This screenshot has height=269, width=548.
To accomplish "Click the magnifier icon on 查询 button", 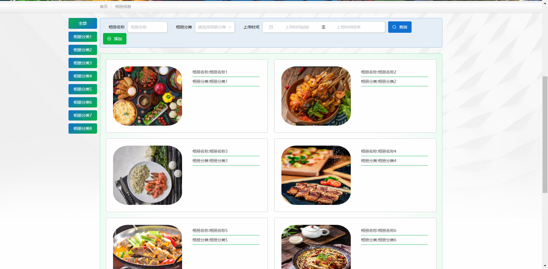I will tap(394, 27).
